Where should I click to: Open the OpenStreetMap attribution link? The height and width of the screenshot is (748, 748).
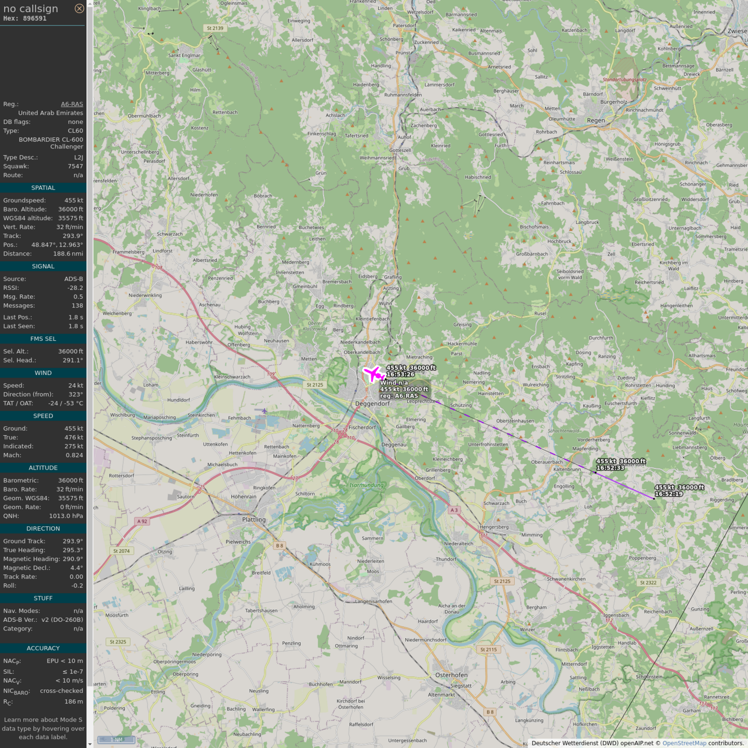tap(684, 743)
